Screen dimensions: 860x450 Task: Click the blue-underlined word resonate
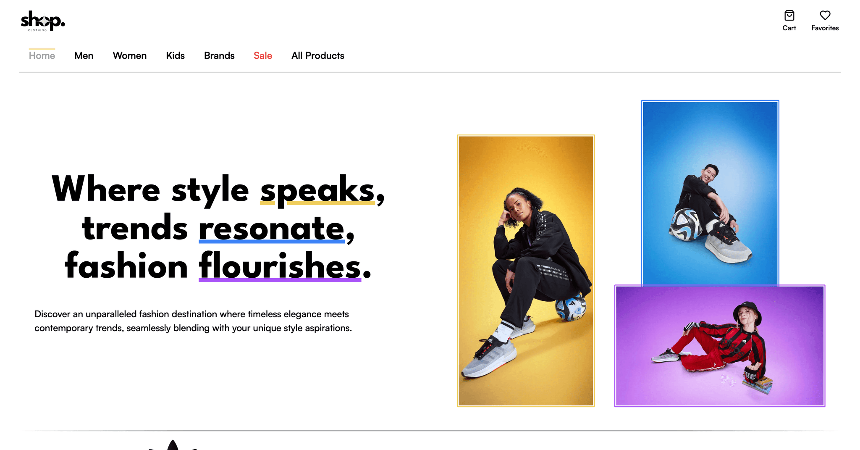pyautogui.click(x=272, y=228)
